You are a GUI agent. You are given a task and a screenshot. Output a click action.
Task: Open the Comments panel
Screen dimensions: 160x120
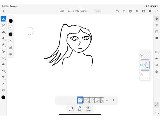(x=157, y=38)
